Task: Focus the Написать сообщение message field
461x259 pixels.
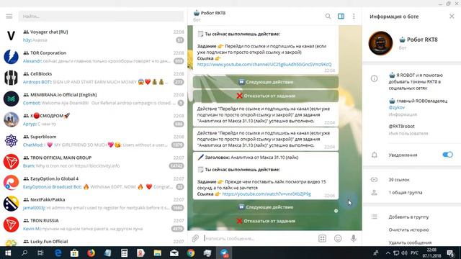Action: click(259, 238)
